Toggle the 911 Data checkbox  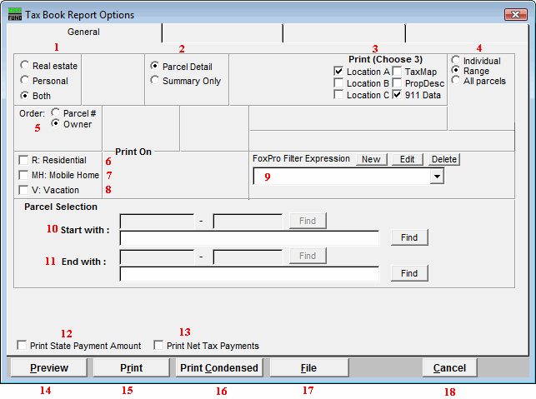pos(398,96)
